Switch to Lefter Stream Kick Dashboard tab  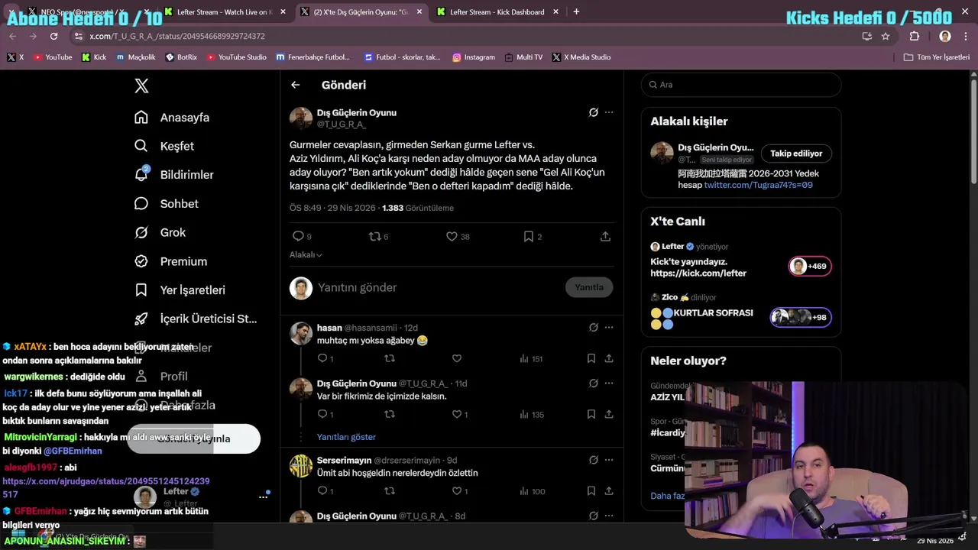[497, 12]
